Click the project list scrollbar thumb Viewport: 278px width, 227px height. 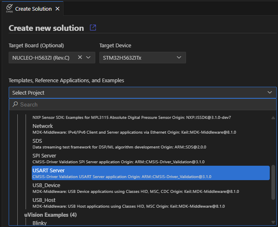(273, 183)
